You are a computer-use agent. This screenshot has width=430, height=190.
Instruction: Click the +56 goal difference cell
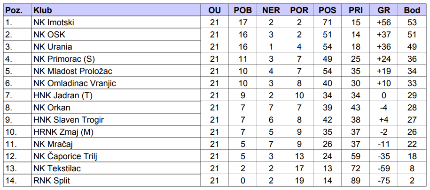tap(383, 22)
